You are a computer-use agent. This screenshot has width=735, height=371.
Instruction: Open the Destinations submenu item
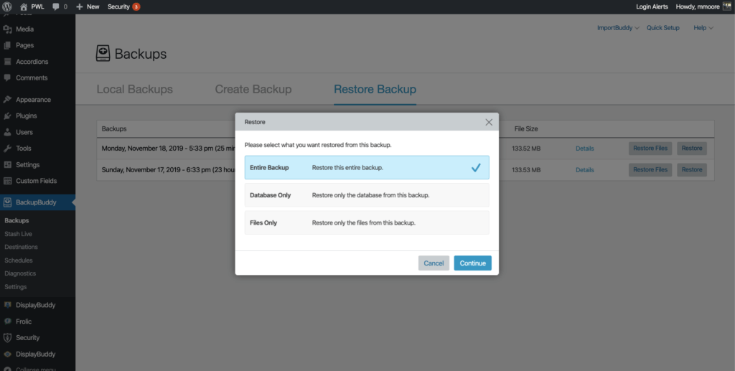click(21, 247)
